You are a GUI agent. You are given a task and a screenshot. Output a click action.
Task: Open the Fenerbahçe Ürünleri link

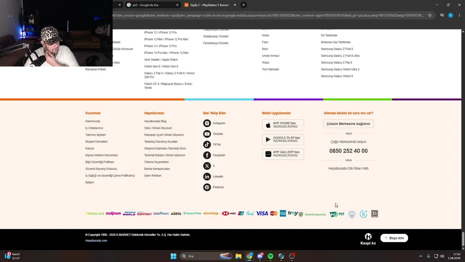point(216,43)
